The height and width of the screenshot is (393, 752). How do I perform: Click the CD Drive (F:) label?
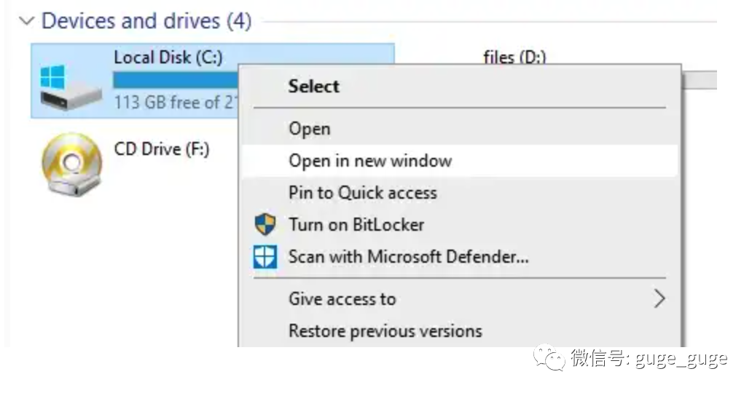click(x=162, y=149)
